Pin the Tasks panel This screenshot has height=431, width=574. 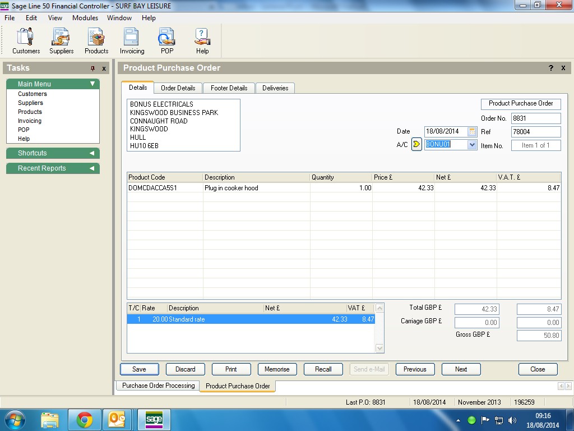point(93,68)
